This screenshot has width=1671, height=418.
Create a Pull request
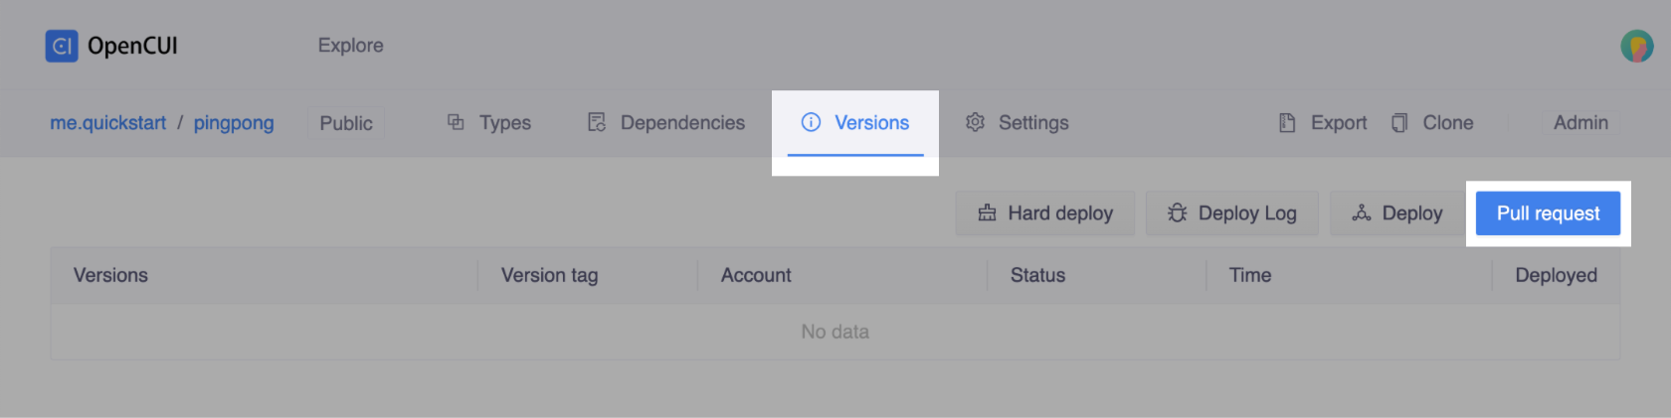(1548, 213)
